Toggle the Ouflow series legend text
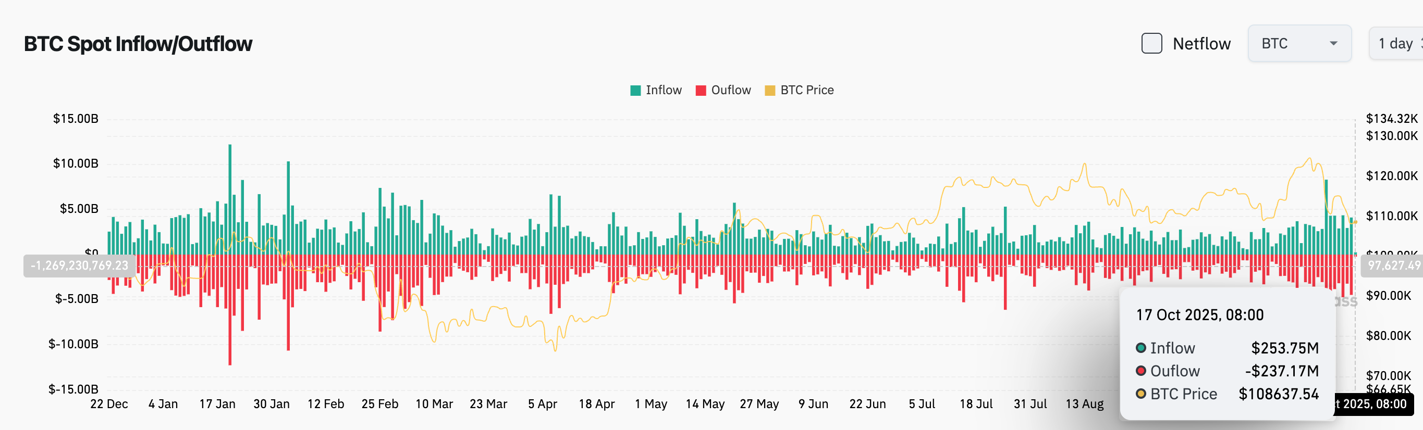Image resolution: width=1423 pixels, height=430 pixels. click(x=730, y=90)
